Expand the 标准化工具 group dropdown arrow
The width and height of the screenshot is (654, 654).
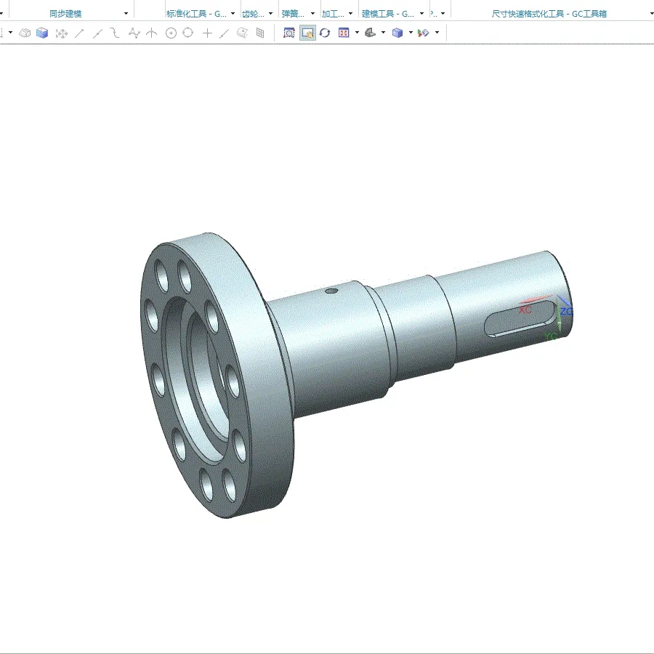click(233, 14)
